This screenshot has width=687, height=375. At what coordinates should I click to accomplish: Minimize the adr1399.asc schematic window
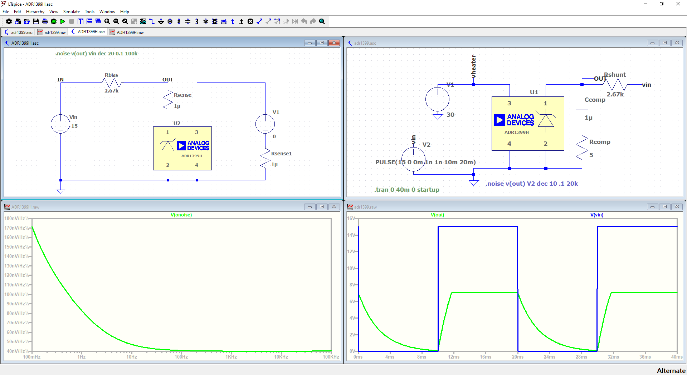652,43
